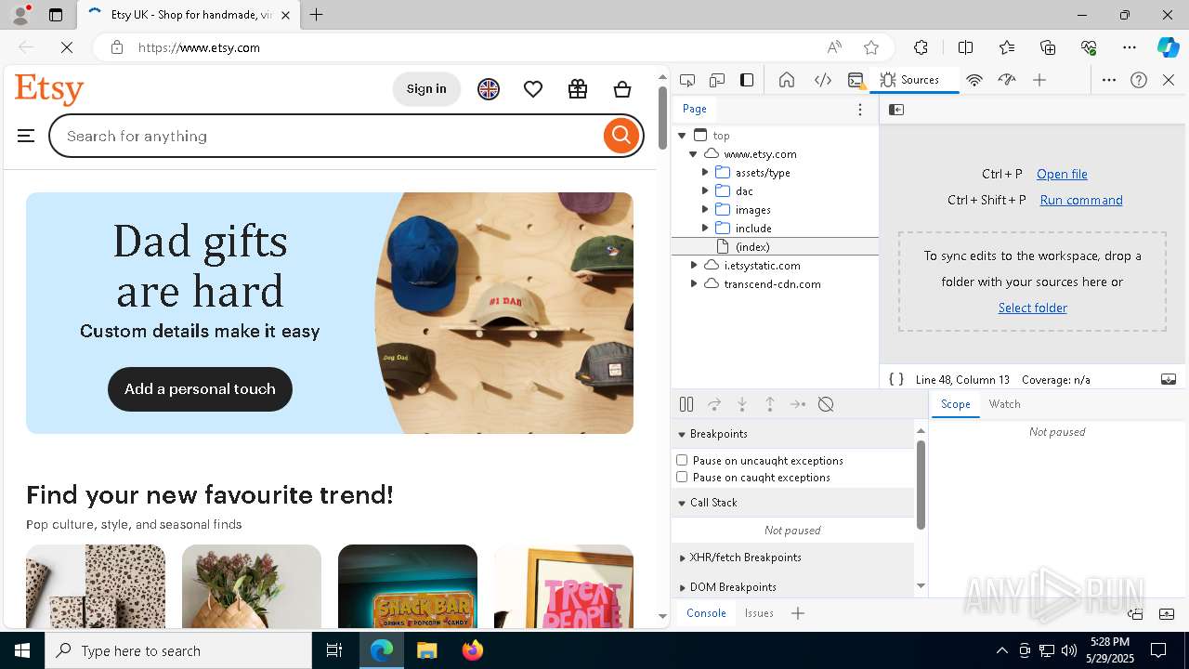The width and height of the screenshot is (1189, 669).
Task: Click the Add a personal touch button
Action: point(200,389)
